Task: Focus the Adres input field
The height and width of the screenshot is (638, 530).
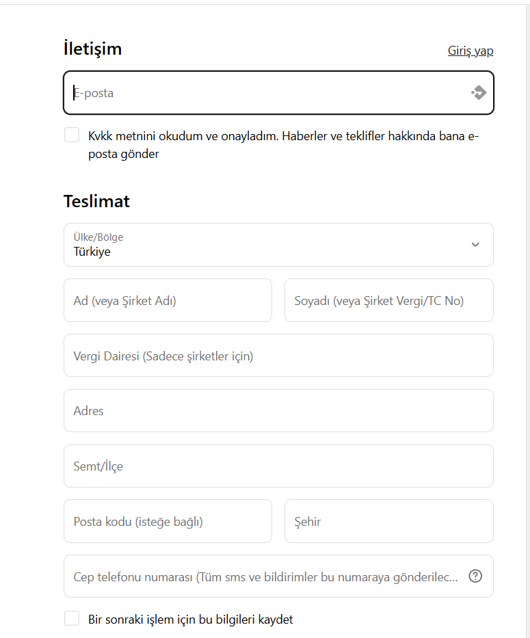Action: coord(278,411)
